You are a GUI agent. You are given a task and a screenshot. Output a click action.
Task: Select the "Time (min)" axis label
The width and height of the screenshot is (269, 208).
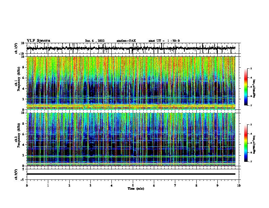tap(136, 189)
